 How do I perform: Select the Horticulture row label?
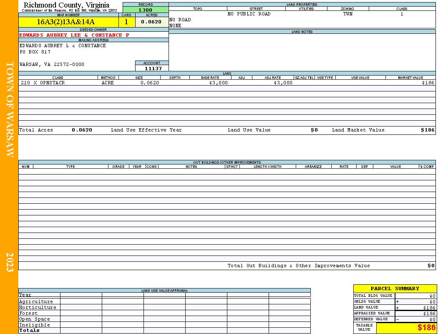pyautogui.click(x=38, y=307)
